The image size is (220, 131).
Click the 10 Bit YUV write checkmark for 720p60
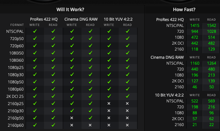(109, 46)
